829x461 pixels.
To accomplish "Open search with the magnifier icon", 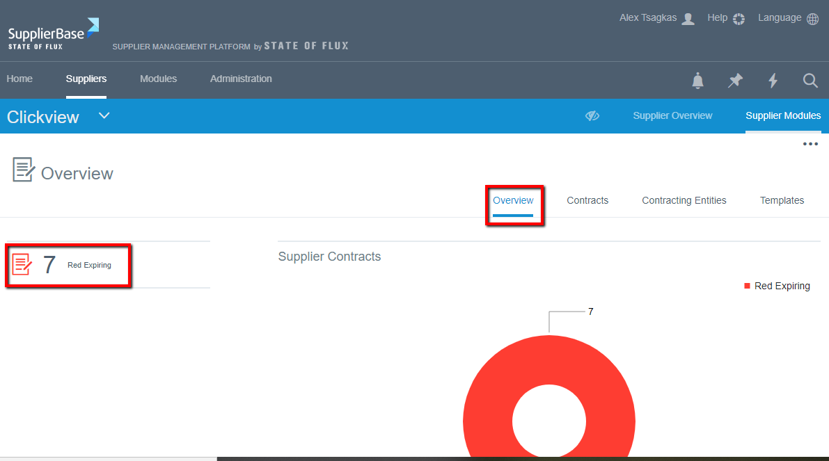I will coord(810,81).
